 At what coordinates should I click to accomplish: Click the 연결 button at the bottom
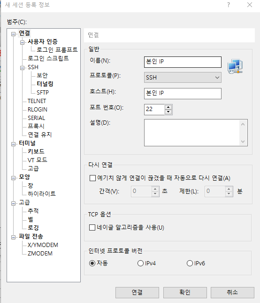pyautogui.click(x=137, y=292)
